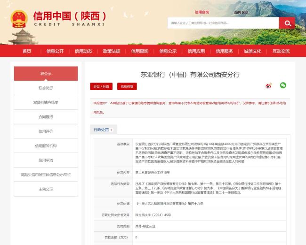
Task: Select 严重失信市场主体信息公示专栏 in the sidebar
Action: point(46,175)
